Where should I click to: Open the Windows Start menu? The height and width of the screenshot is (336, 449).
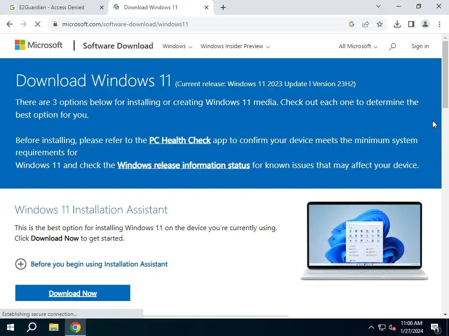(x=11, y=327)
